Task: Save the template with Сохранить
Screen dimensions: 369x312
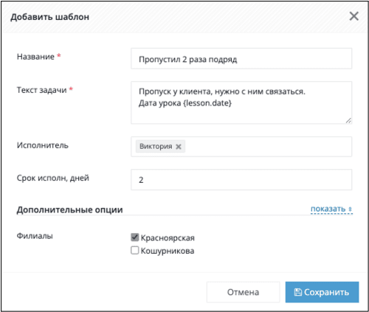Action: point(322,292)
